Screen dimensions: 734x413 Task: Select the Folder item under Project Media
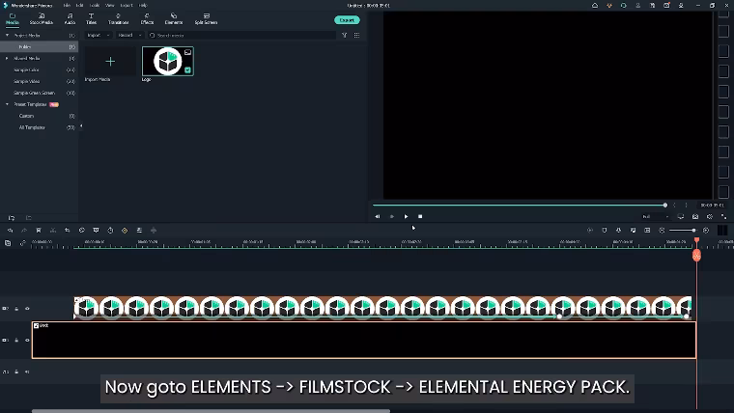(x=39, y=46)
